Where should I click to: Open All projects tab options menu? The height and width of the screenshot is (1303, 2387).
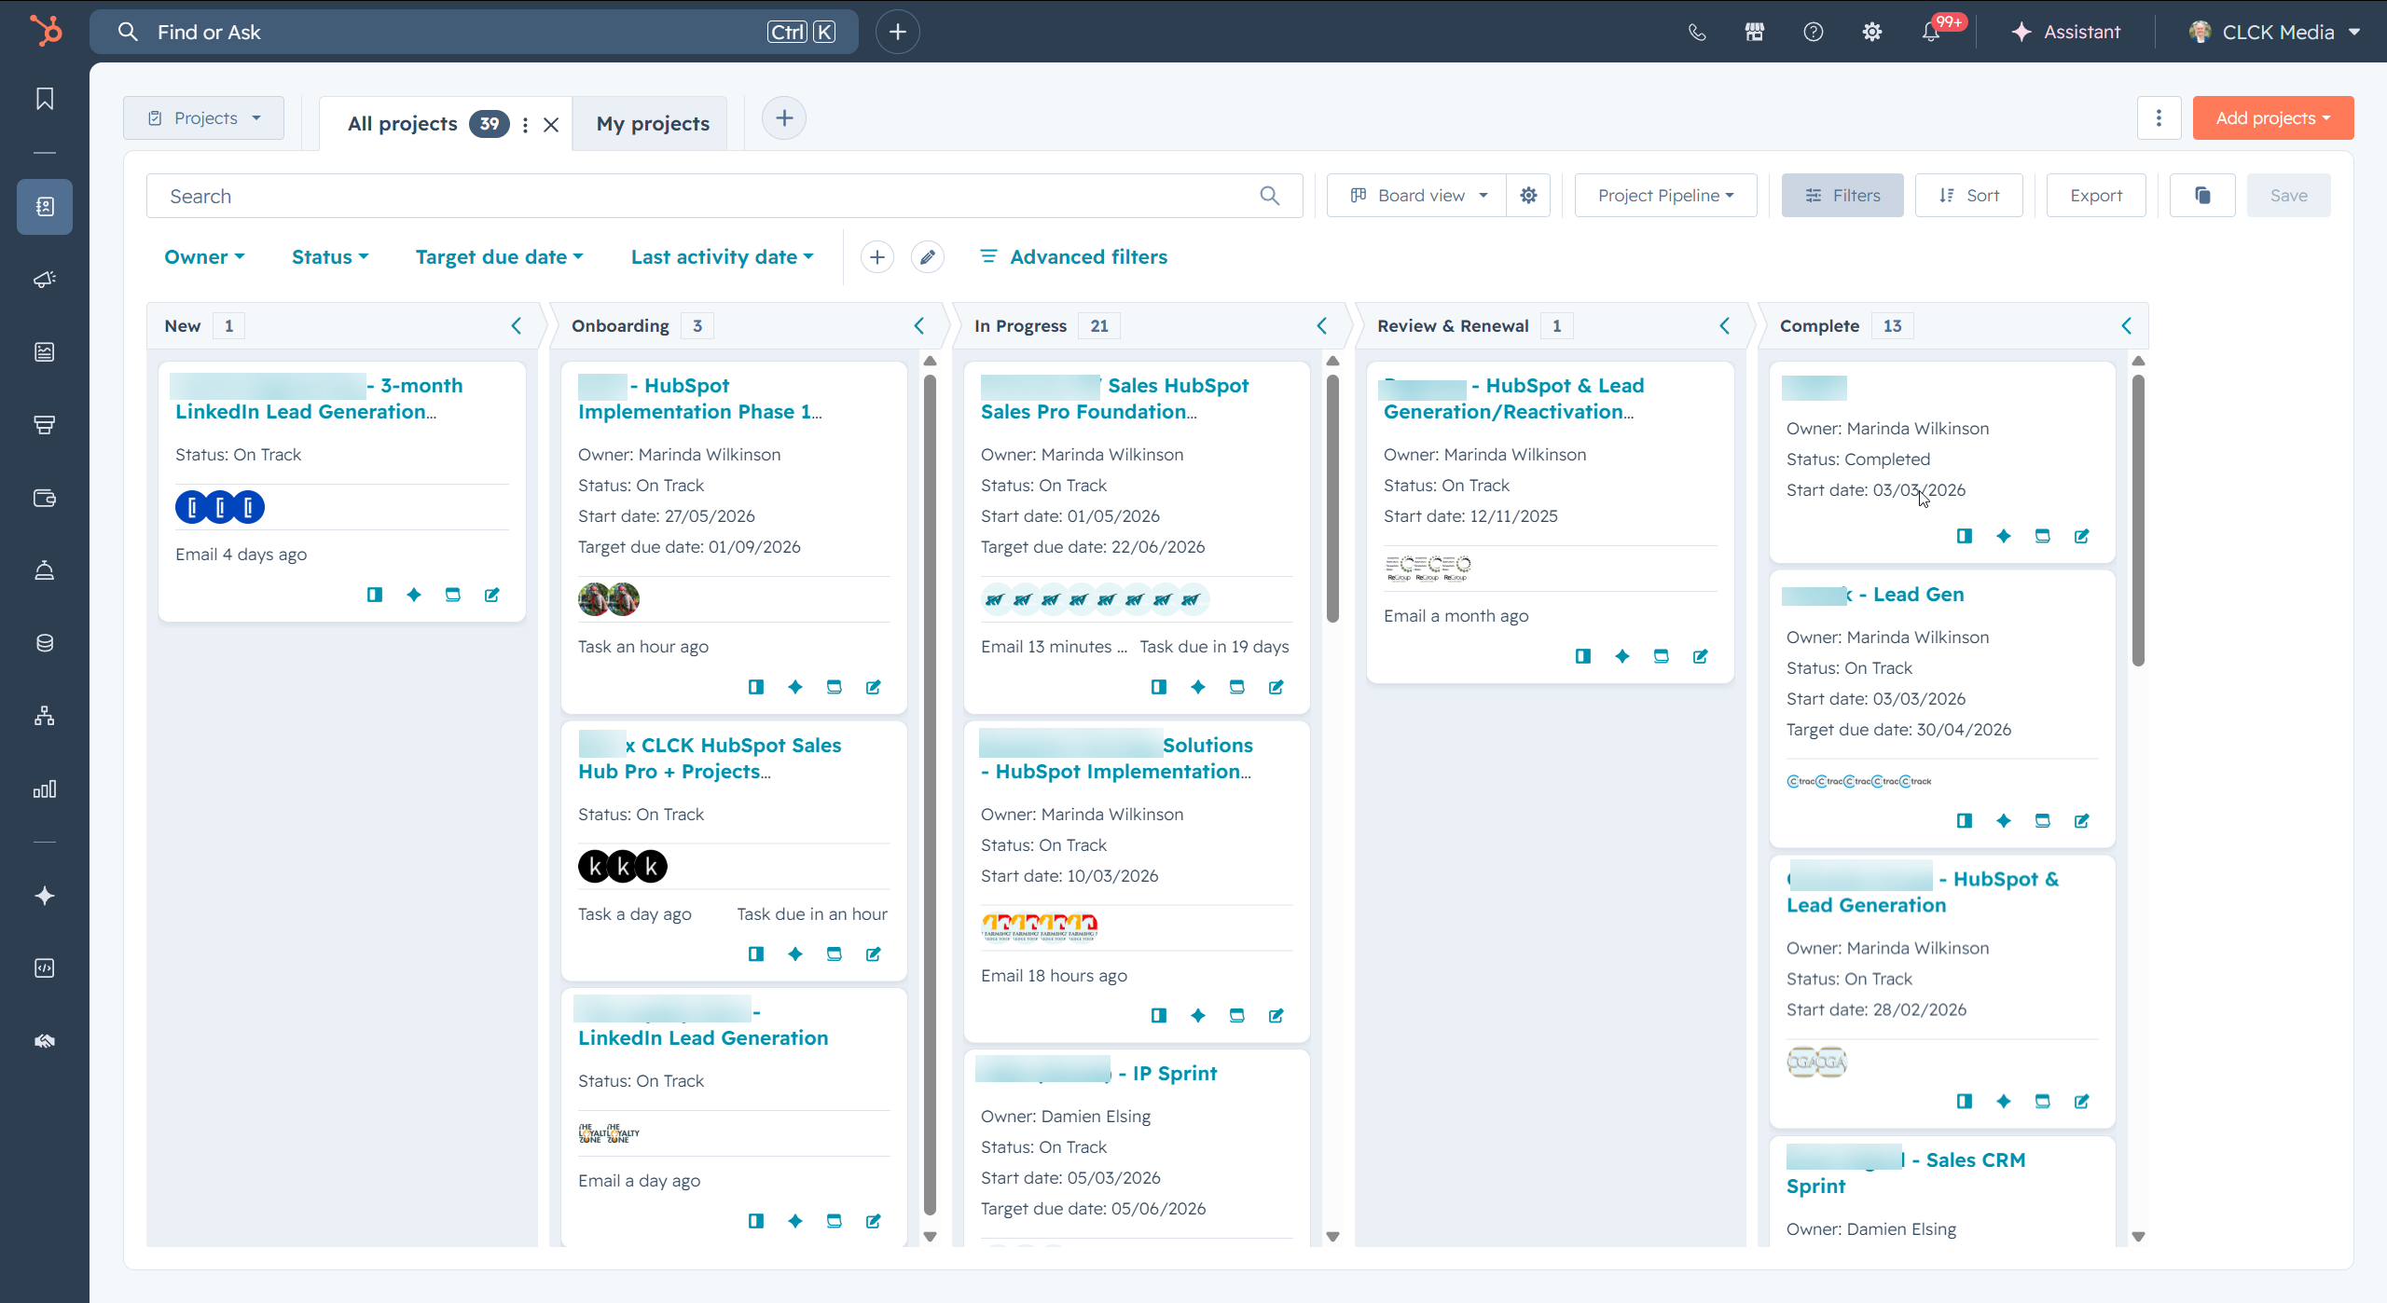(526, 125)
